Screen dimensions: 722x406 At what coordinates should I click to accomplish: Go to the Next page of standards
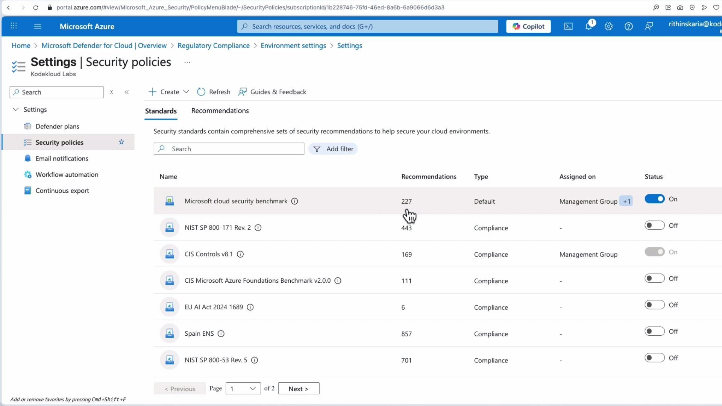[298, 388]
